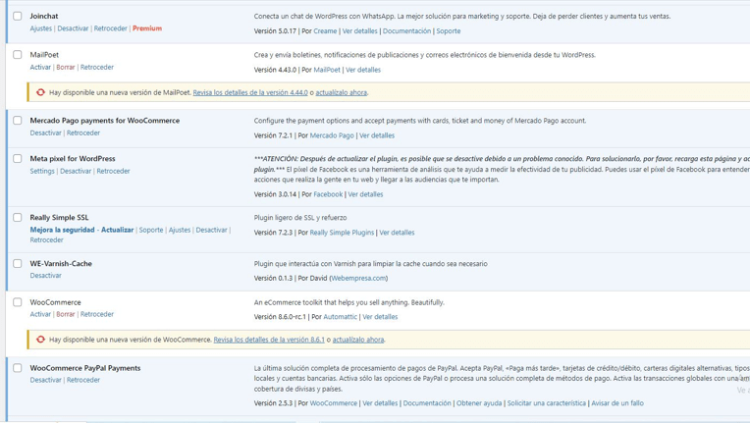Click Solicitar una característica link

[x=546, y=403]
